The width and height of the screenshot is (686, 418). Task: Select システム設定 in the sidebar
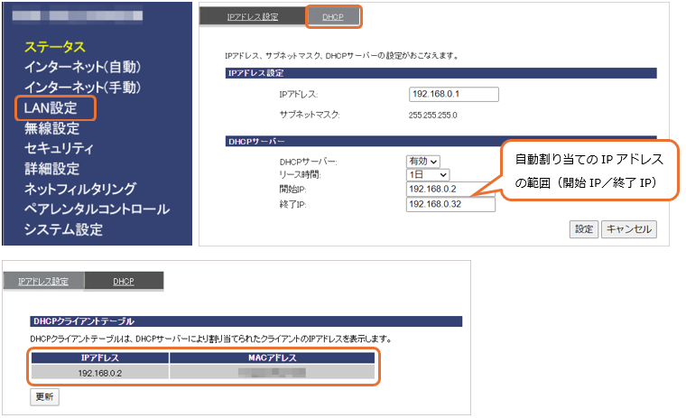(x=63, y=229)
